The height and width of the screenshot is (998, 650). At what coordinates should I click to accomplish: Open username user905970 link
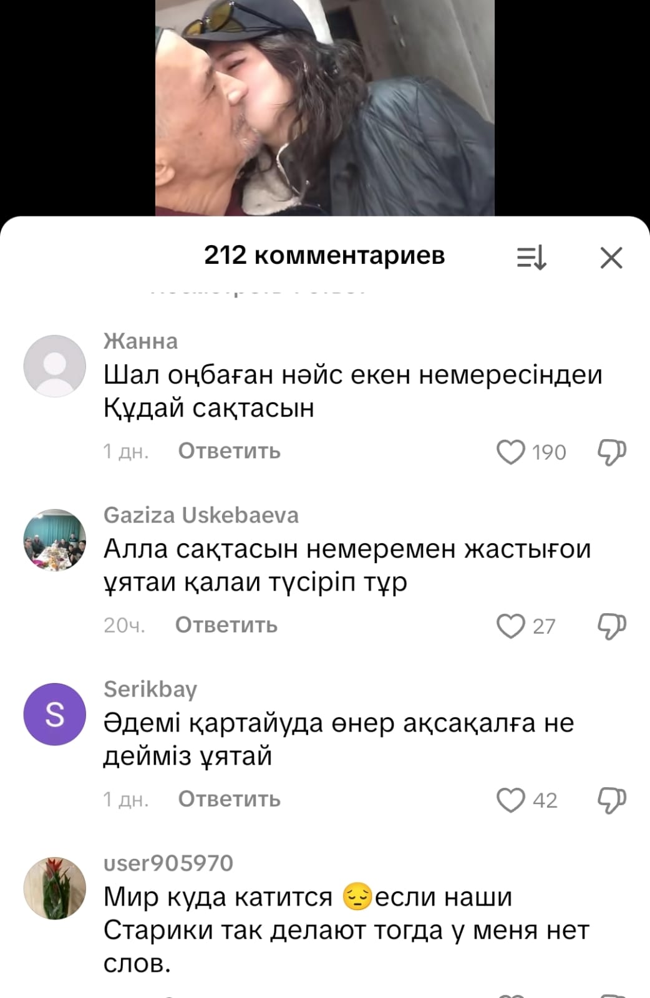point(168,863)
